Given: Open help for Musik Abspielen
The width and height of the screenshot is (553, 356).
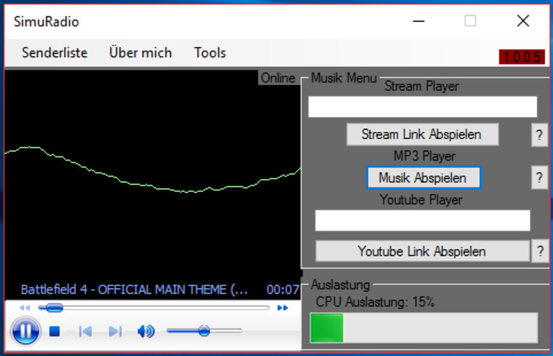Looking at the screenshot, I should click(539, 178).
